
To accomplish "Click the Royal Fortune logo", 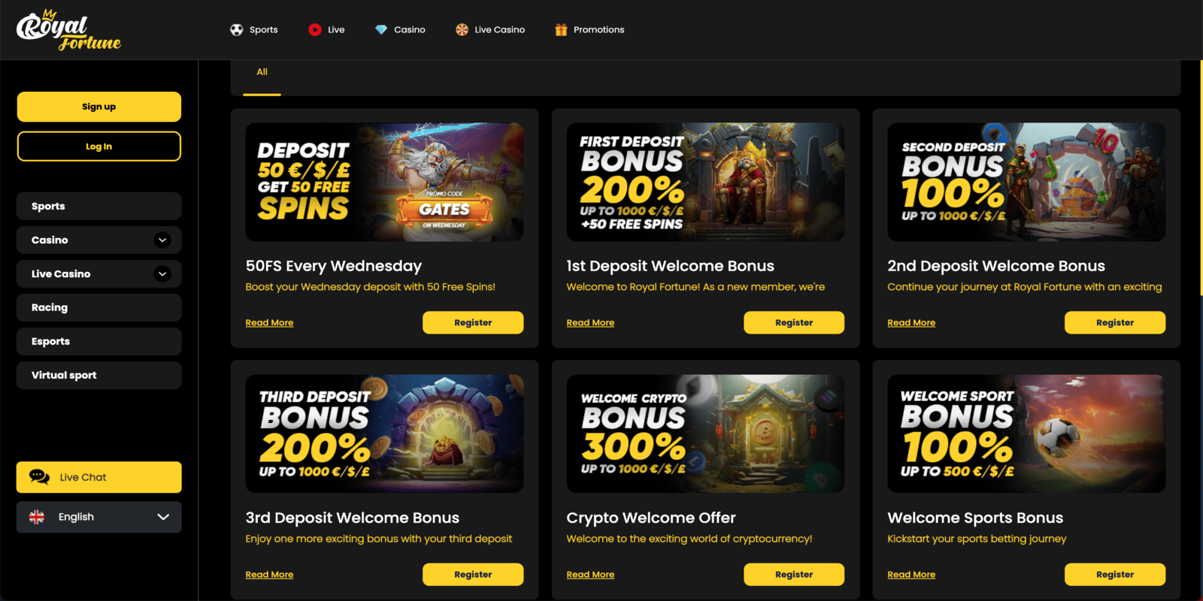I will pos(68,30).
